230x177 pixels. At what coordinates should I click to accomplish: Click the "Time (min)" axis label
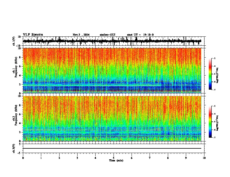pos(116,161)
